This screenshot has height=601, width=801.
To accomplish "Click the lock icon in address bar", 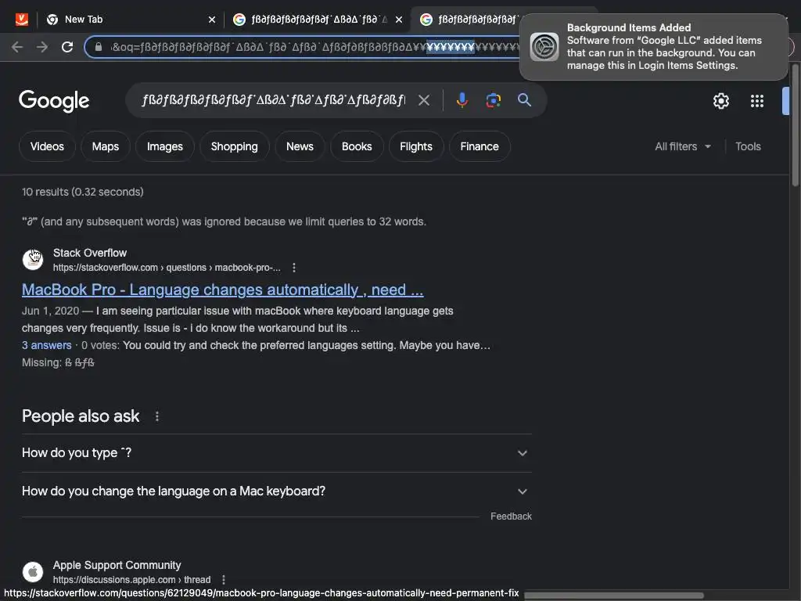I will pos(98,47).
